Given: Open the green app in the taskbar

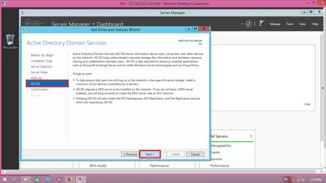Looking at the screenshot, I should point(37,179).
